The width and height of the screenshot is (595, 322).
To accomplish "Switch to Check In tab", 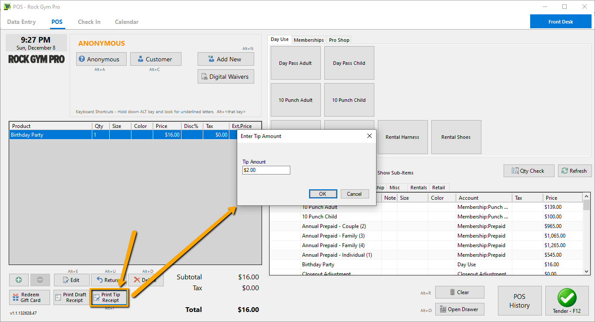I will (x=89, y=22).
